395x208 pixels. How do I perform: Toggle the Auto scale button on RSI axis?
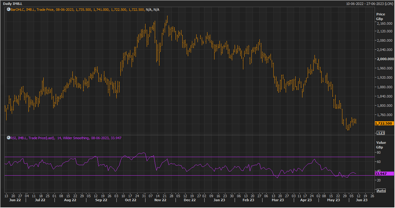pyautogui.click(x=381, y=191)
